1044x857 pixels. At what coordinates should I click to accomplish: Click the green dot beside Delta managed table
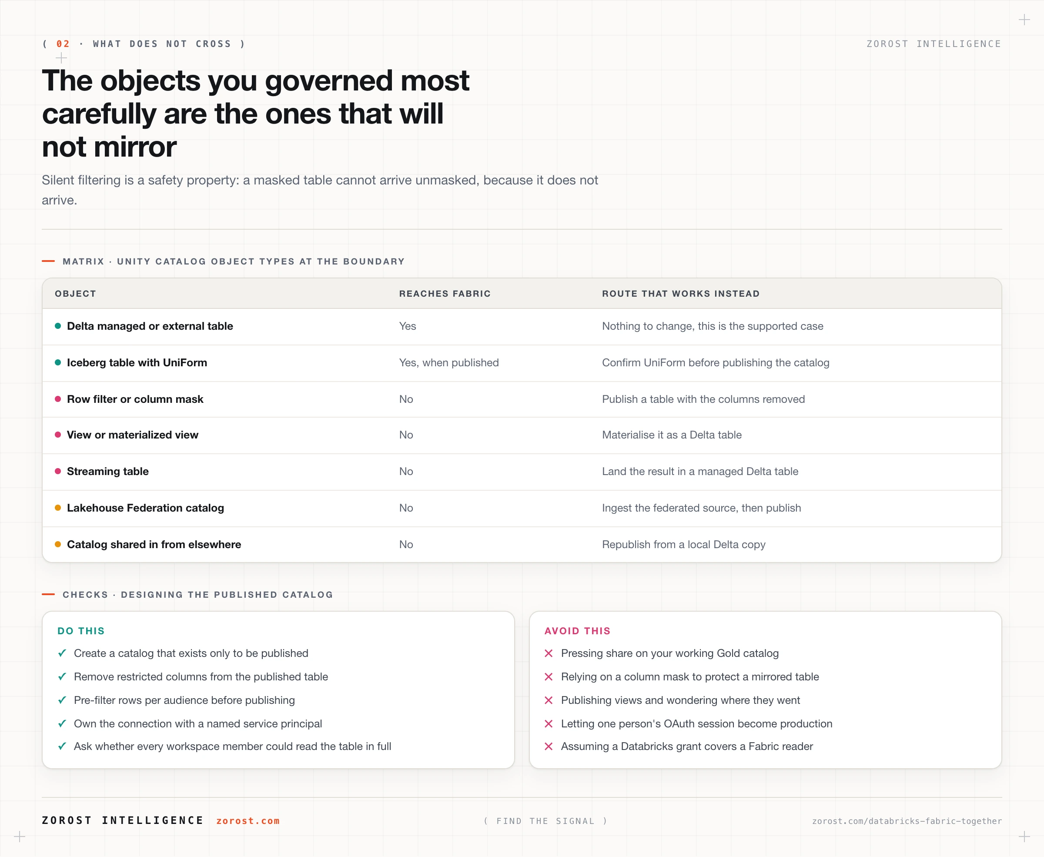(x=58, y=326)
